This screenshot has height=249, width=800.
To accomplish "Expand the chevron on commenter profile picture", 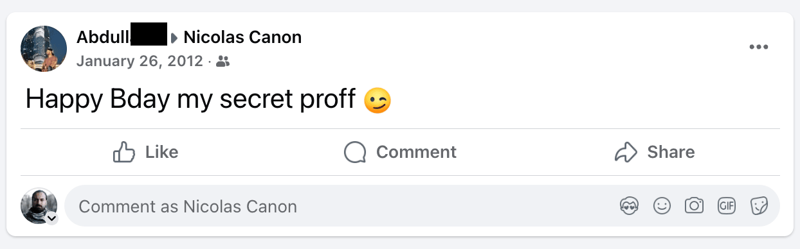I will (51, 218).
